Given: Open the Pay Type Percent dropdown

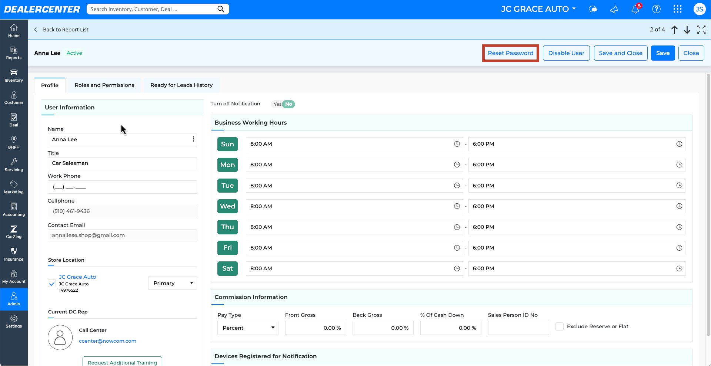Looking at the screenshot, I should point(248,328).
